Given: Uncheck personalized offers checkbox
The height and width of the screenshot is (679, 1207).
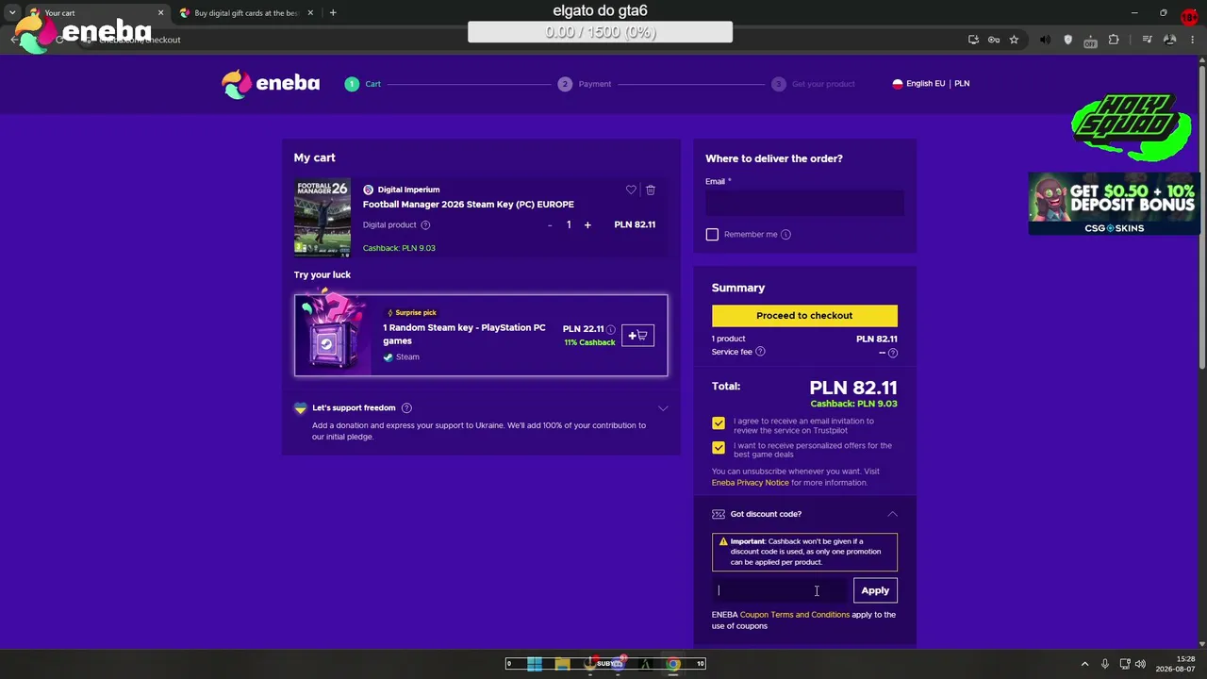Looking at the screenshot, I should (x=719, y=447).
